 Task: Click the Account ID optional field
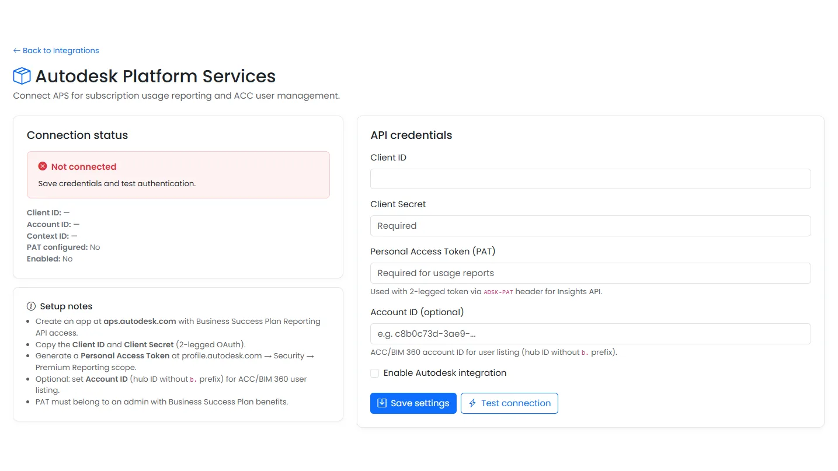click(x=590, y=334)
